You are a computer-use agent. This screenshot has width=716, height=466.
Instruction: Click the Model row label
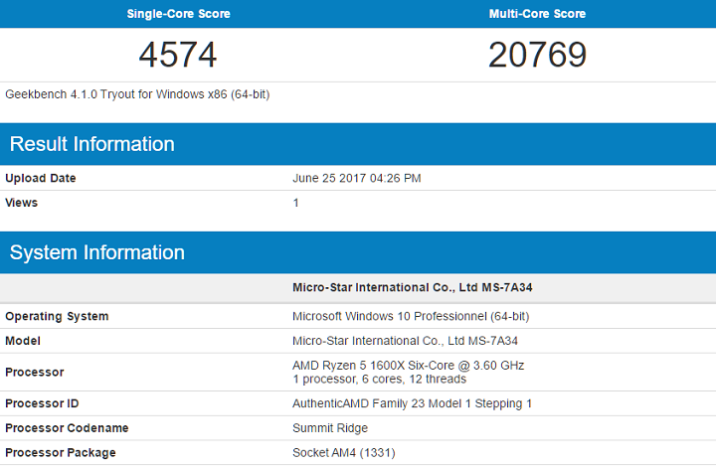(23, 341)
